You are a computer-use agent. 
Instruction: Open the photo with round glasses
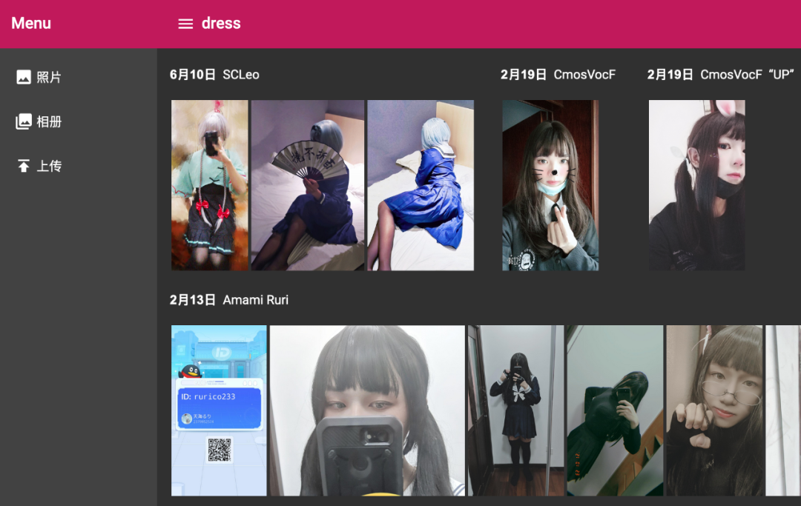coord(714,410)
